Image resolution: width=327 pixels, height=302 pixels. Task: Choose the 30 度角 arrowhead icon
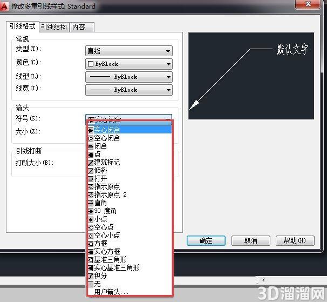91,211
